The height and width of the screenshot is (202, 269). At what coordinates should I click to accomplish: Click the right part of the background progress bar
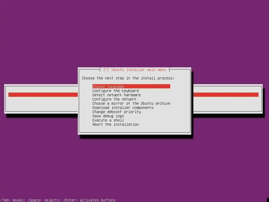tap(226, 95)
